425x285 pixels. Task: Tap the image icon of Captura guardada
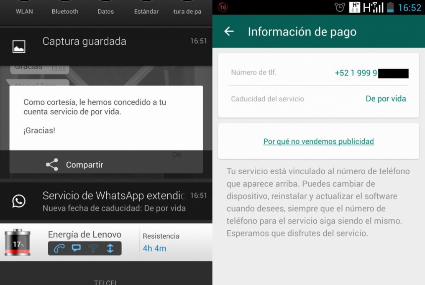(x=19, y=46)
